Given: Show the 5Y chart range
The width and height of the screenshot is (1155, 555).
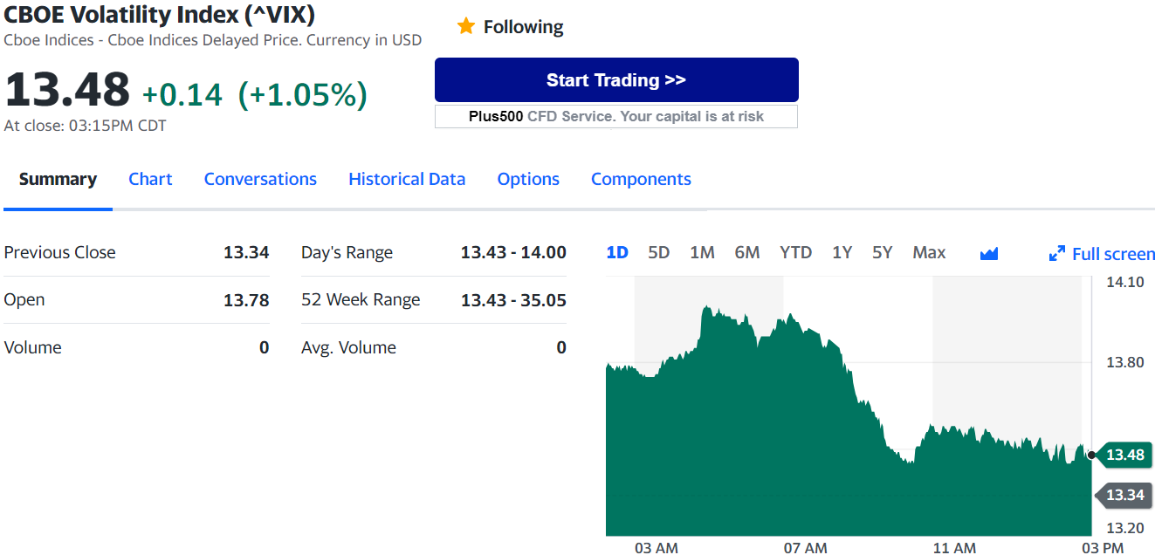Looking at the screenshot, I should pos(882,252).
